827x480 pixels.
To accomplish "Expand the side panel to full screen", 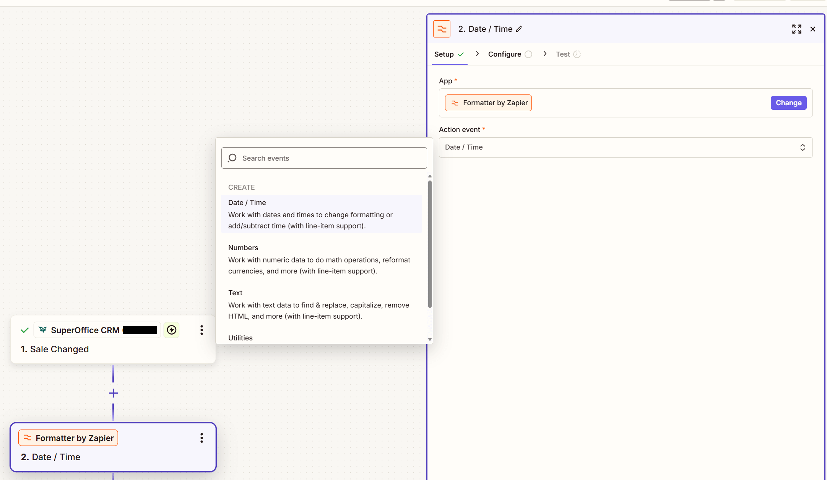I will (x=797, y=29).
